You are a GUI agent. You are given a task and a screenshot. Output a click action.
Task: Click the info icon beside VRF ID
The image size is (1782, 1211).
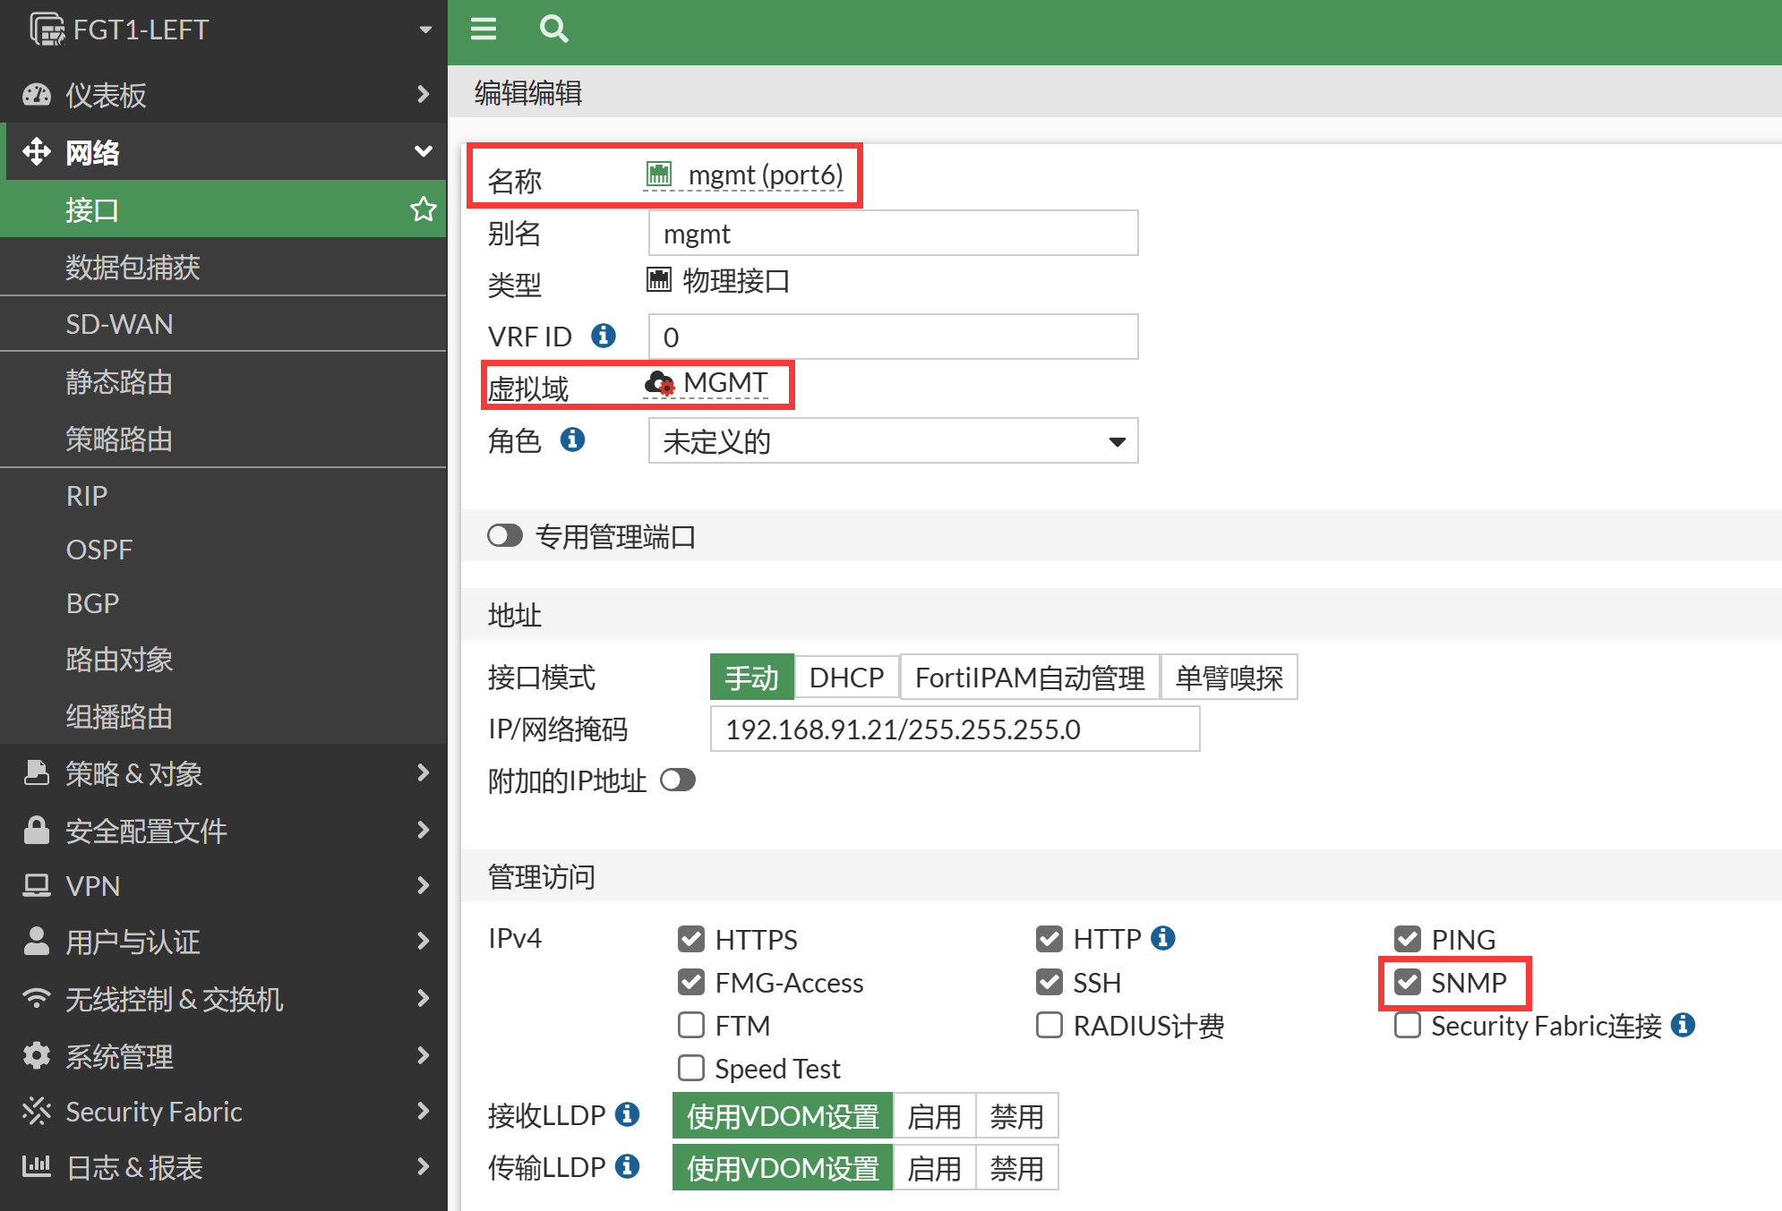pyautogui.click(x=604, y=336)
